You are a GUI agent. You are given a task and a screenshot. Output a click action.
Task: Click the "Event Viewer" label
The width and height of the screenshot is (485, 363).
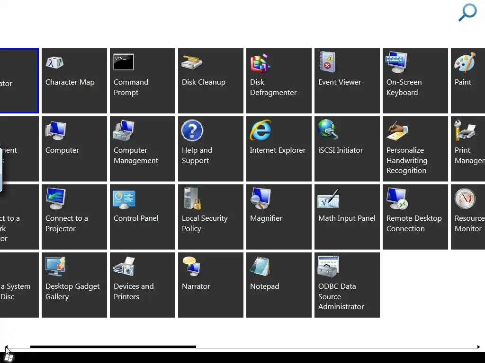pyautogui.click(x=340, y=82)
